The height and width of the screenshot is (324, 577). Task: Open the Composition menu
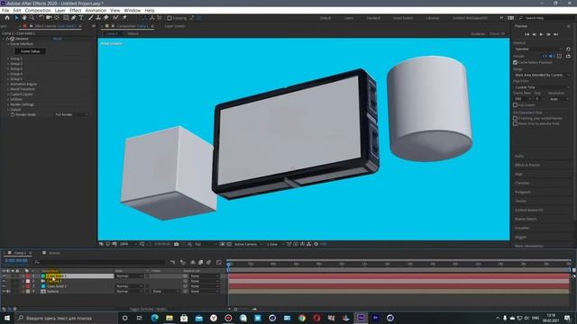click(38, 10)
